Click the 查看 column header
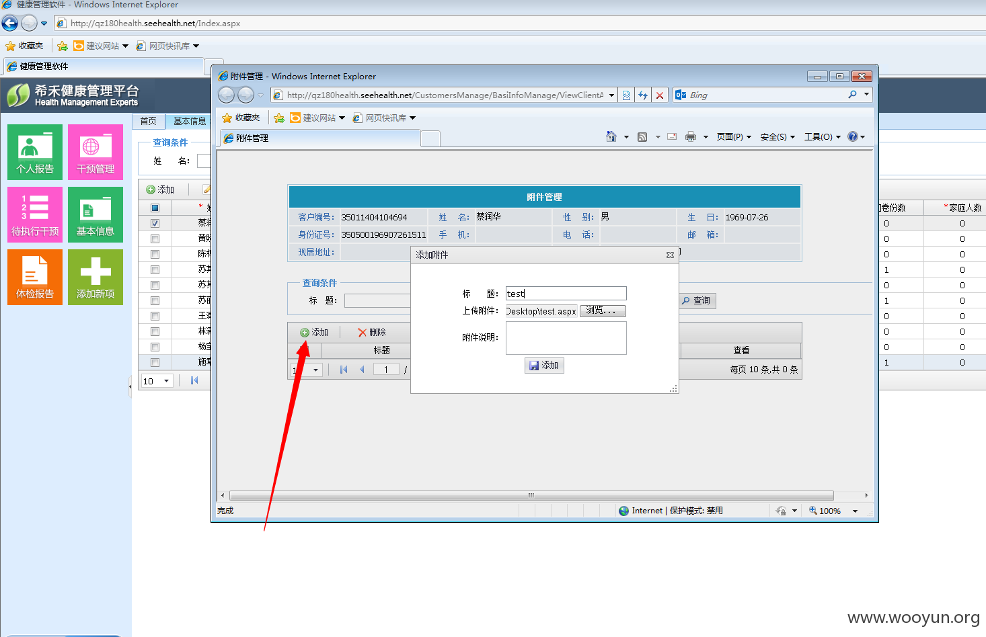The height and width of the screenshot is (637, 986). [741, 351]
